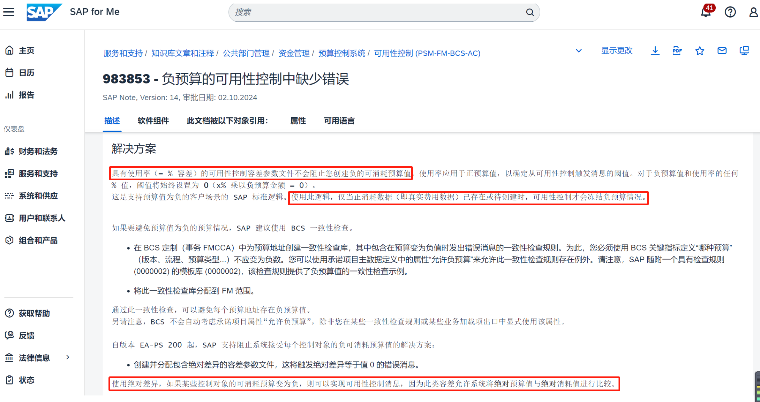Expand the 法律信息 submenu arrow
760x402 pixels.
pyautogui.click(x=67, y=357)
